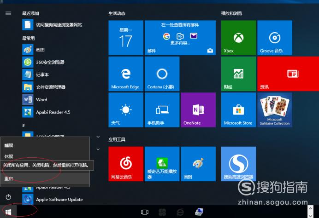The width and height of the screenshot is (319, 218).
Task: Click the # letter index header
Action: pos(24,126)
